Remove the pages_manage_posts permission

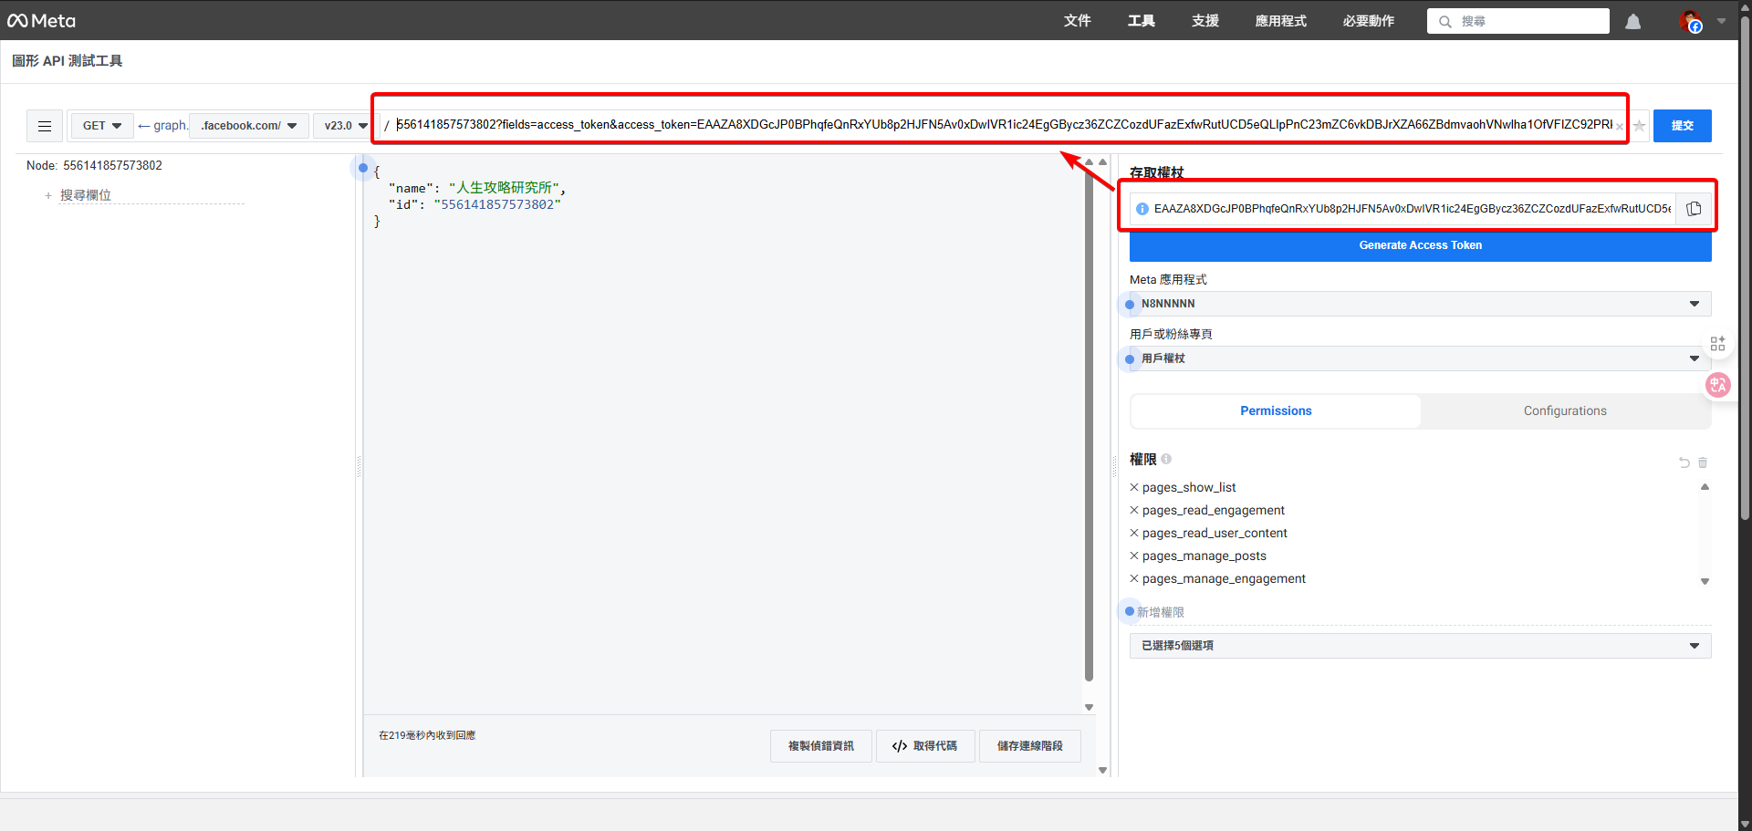pos(1134,556)
